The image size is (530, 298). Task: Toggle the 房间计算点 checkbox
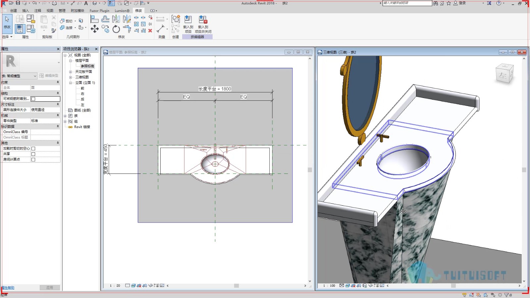[33, 160]
